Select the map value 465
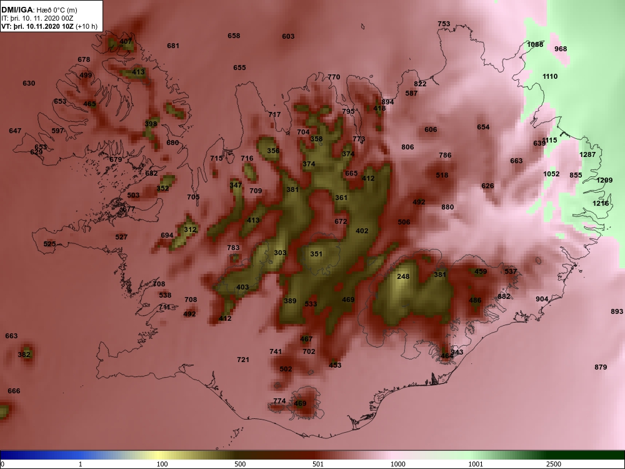 89,104
